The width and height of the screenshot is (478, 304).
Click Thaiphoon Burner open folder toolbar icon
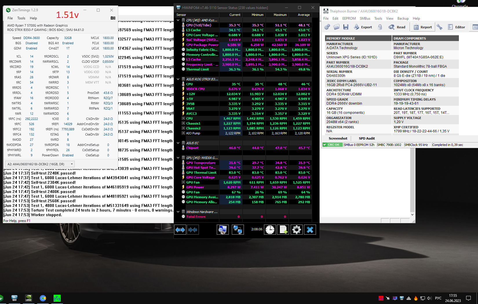(x=336, y=27)
